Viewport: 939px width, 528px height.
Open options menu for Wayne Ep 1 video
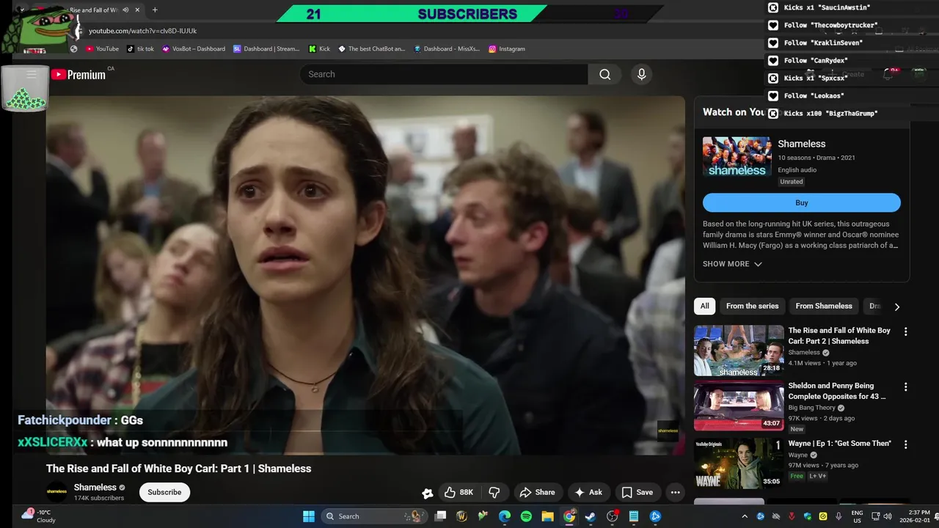tap(905, 444)
